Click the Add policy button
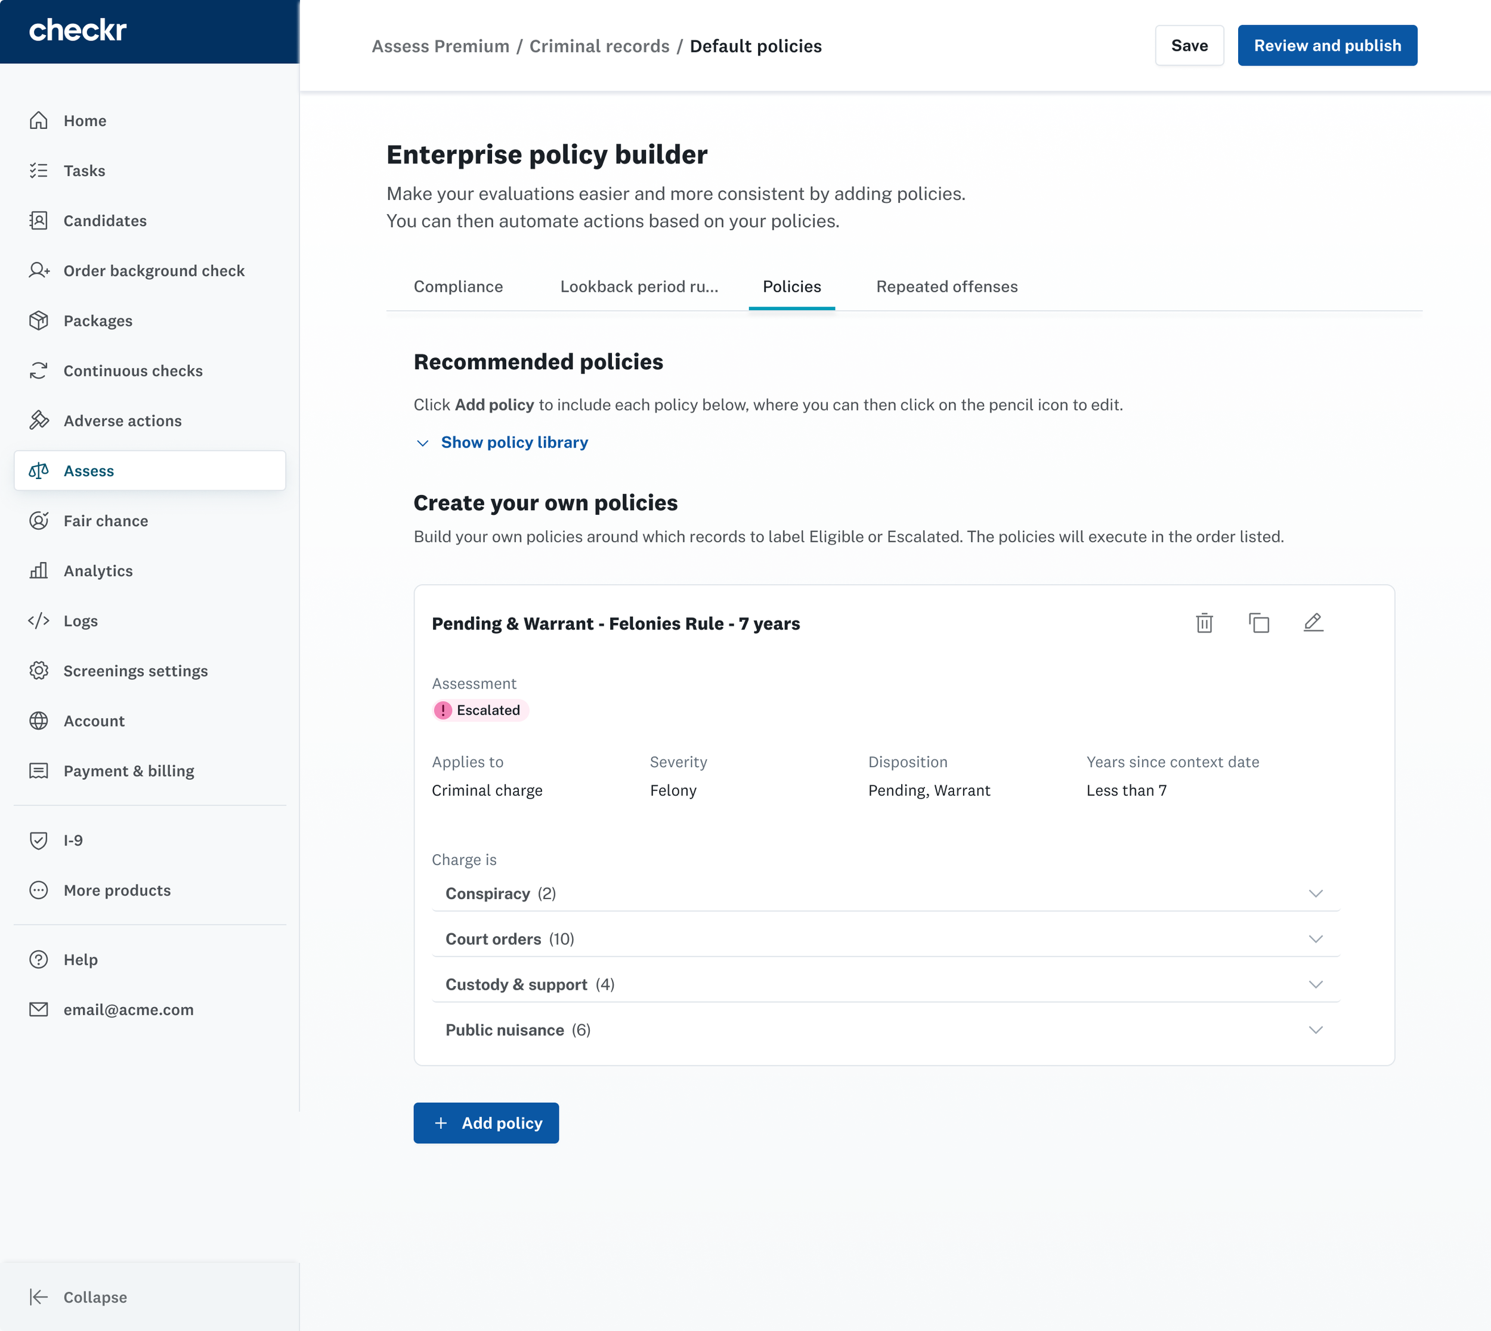1491x1331 pixels. point(486,1123)
